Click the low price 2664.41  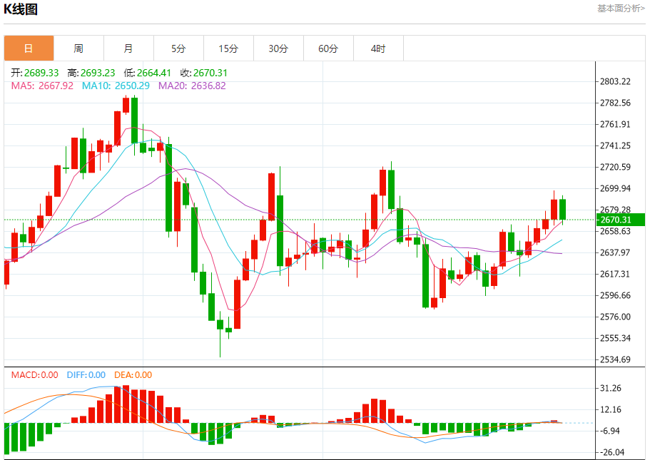[154, 73]
